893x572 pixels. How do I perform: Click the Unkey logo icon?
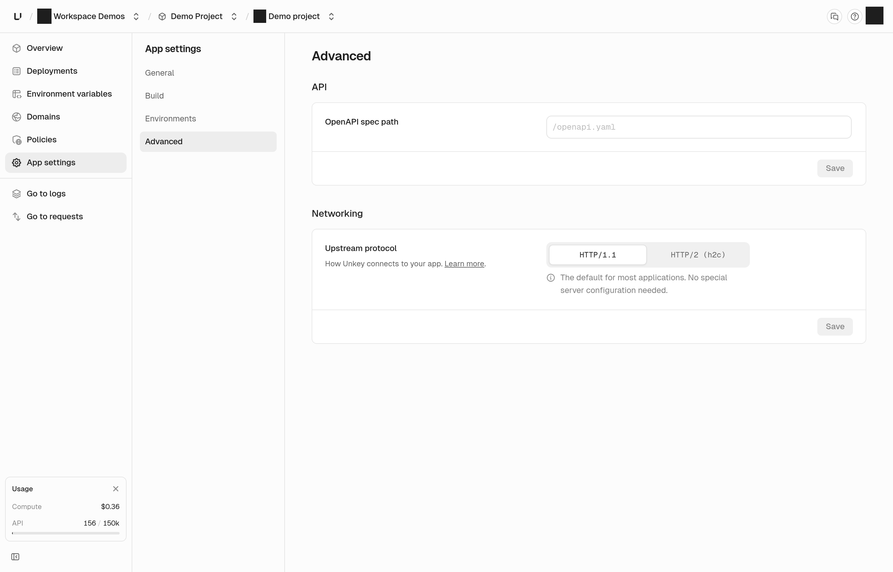(x=17, y=16)
